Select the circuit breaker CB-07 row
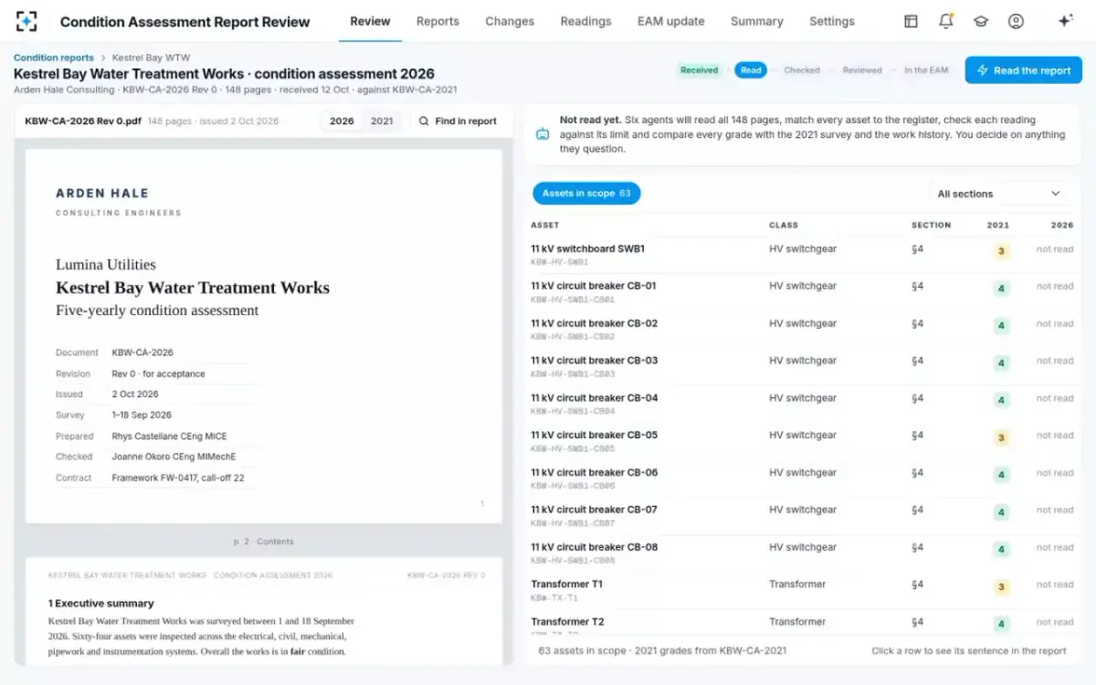This screenshot has width=1096, height=685. tap(802, 516)
